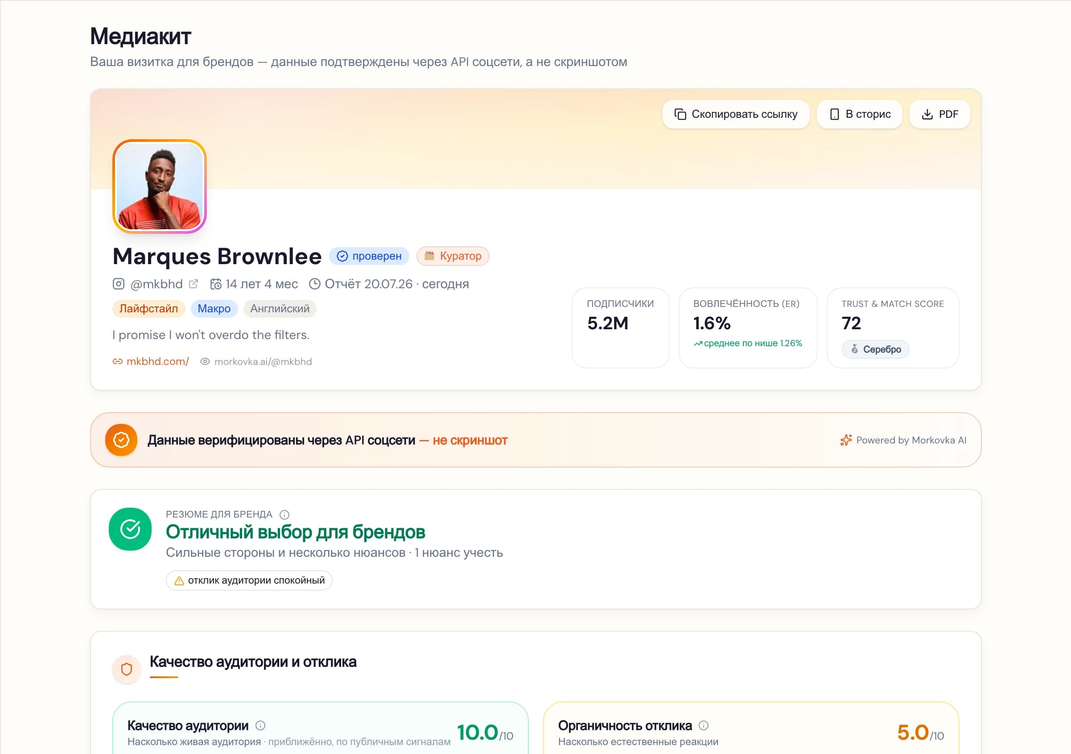The image size is (1071, 754).
Task: Open info icon beside «Органичность отклика»
Action: [704, 725]
